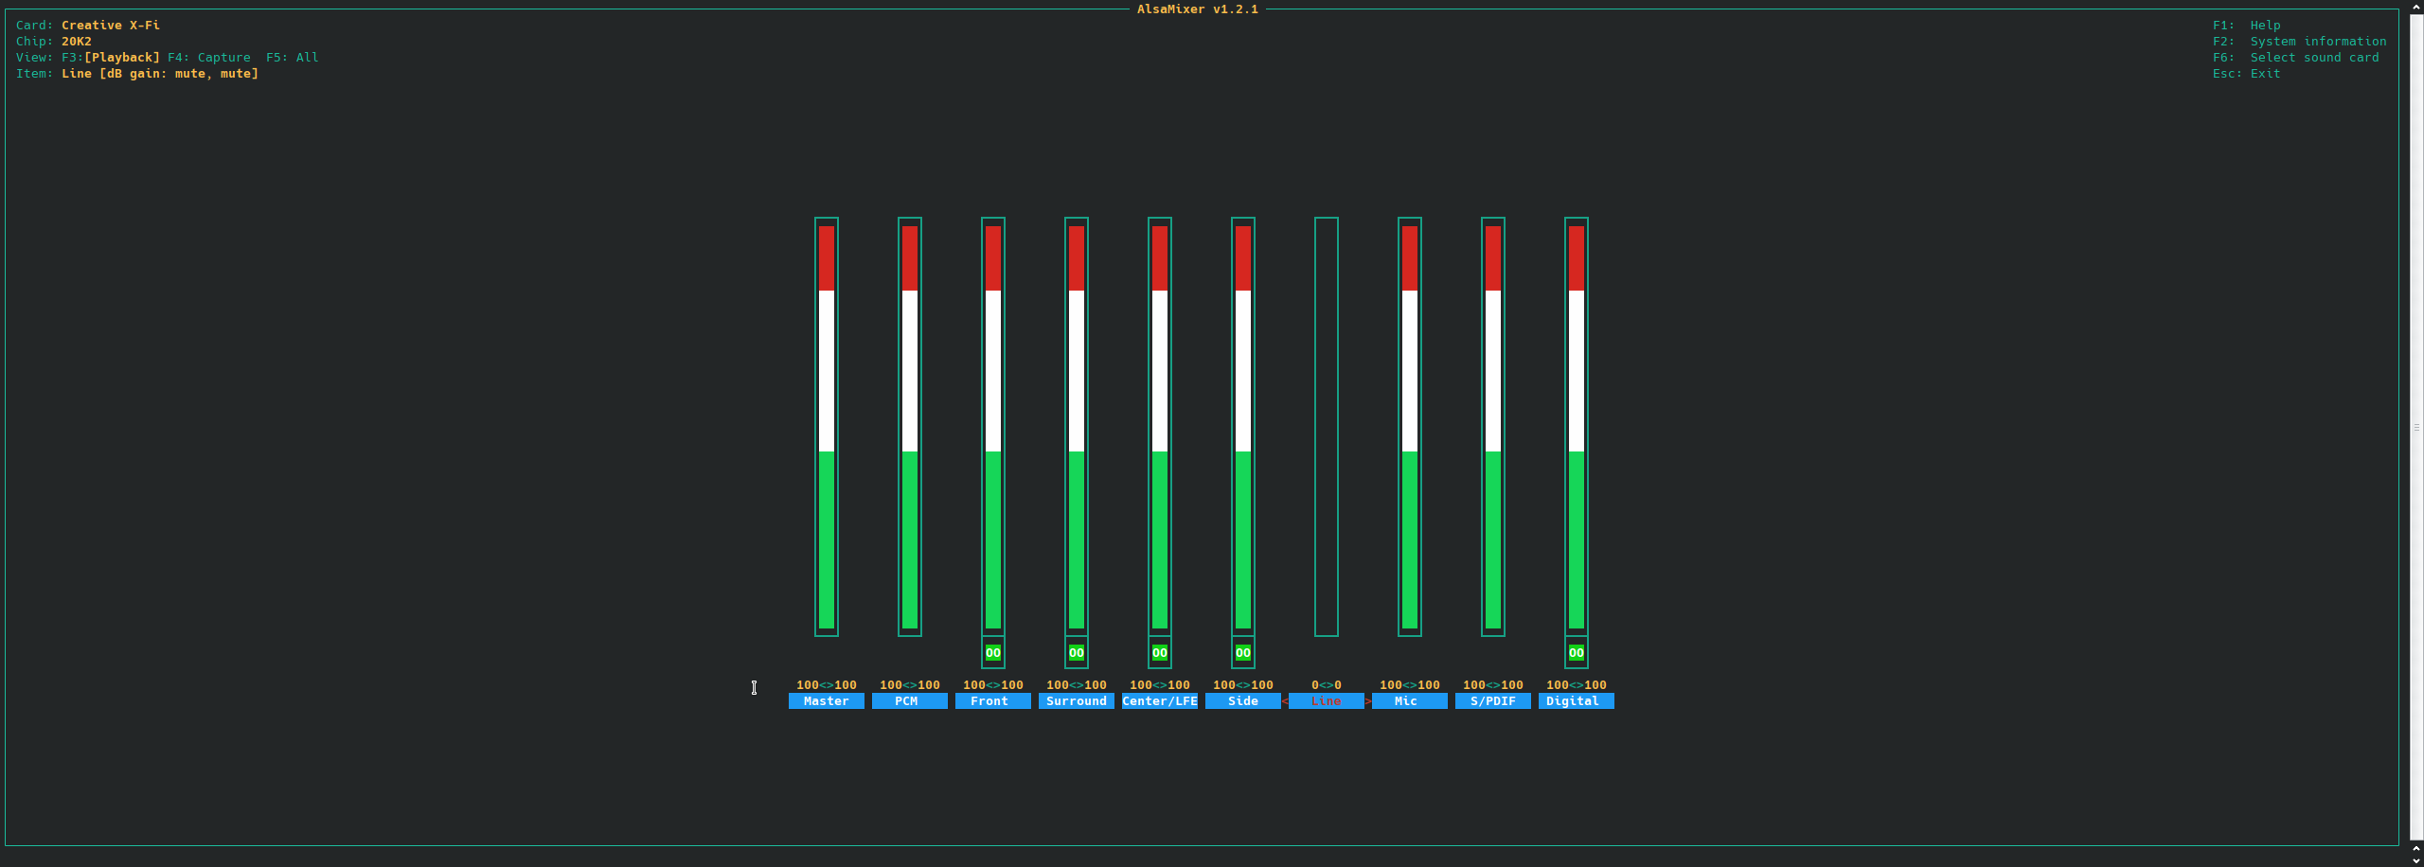This screenshot has height=867, width=2424.
Task: Click the AlsaMixer v1.2.1 title
Action: point(1197,9)
